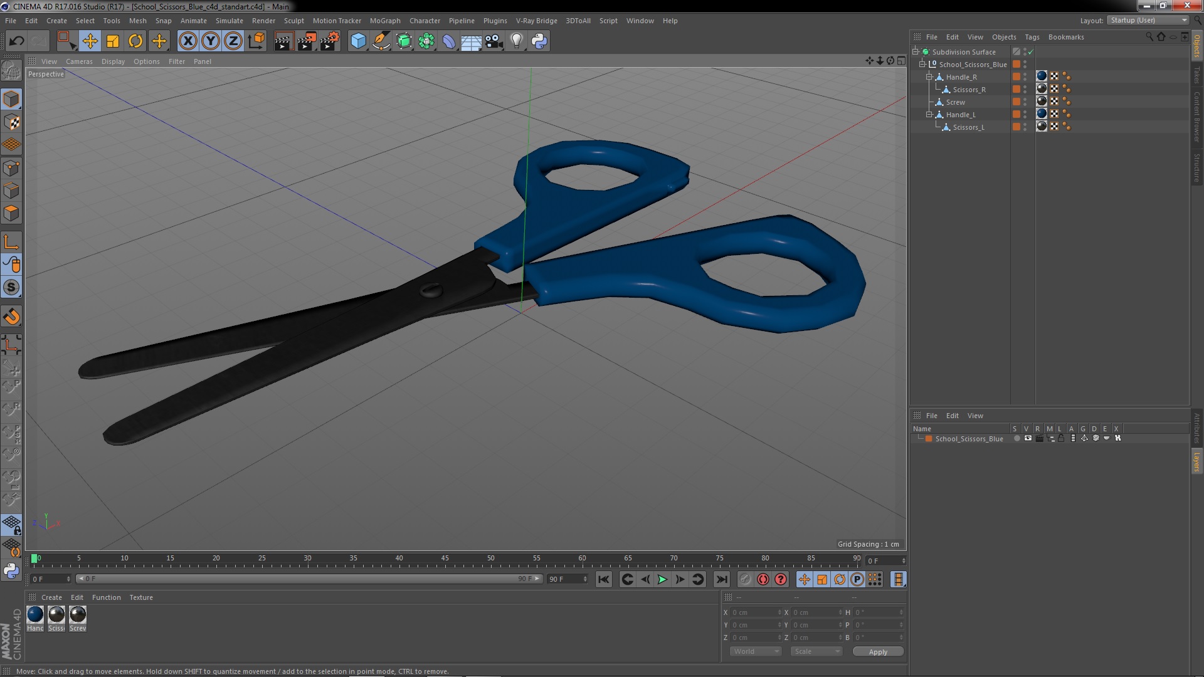Click the Apply button

878,652
